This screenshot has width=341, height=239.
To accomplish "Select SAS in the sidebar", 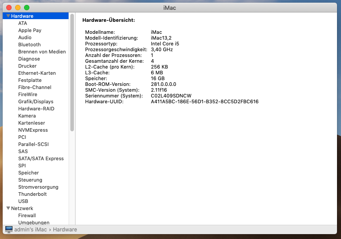I will [23, 151].
